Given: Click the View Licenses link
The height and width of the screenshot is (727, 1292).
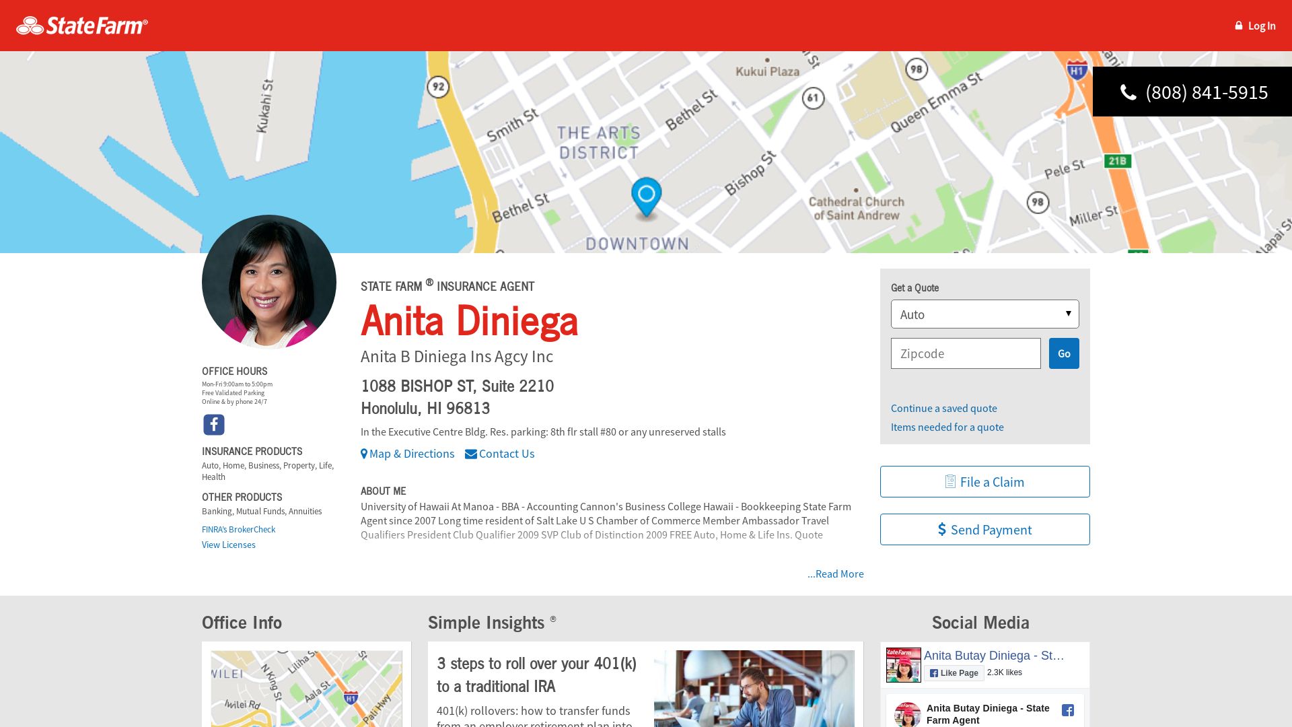Looking at the screenshot, I should [229, 545].
